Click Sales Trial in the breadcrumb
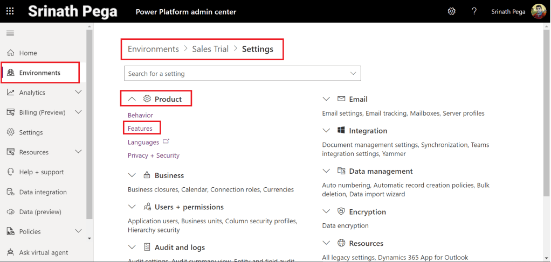The image size is (551, 262). click(x=210, y=49)
